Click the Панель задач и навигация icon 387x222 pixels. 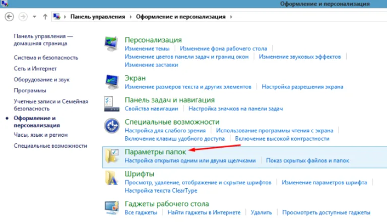click(x=111, y=104)
